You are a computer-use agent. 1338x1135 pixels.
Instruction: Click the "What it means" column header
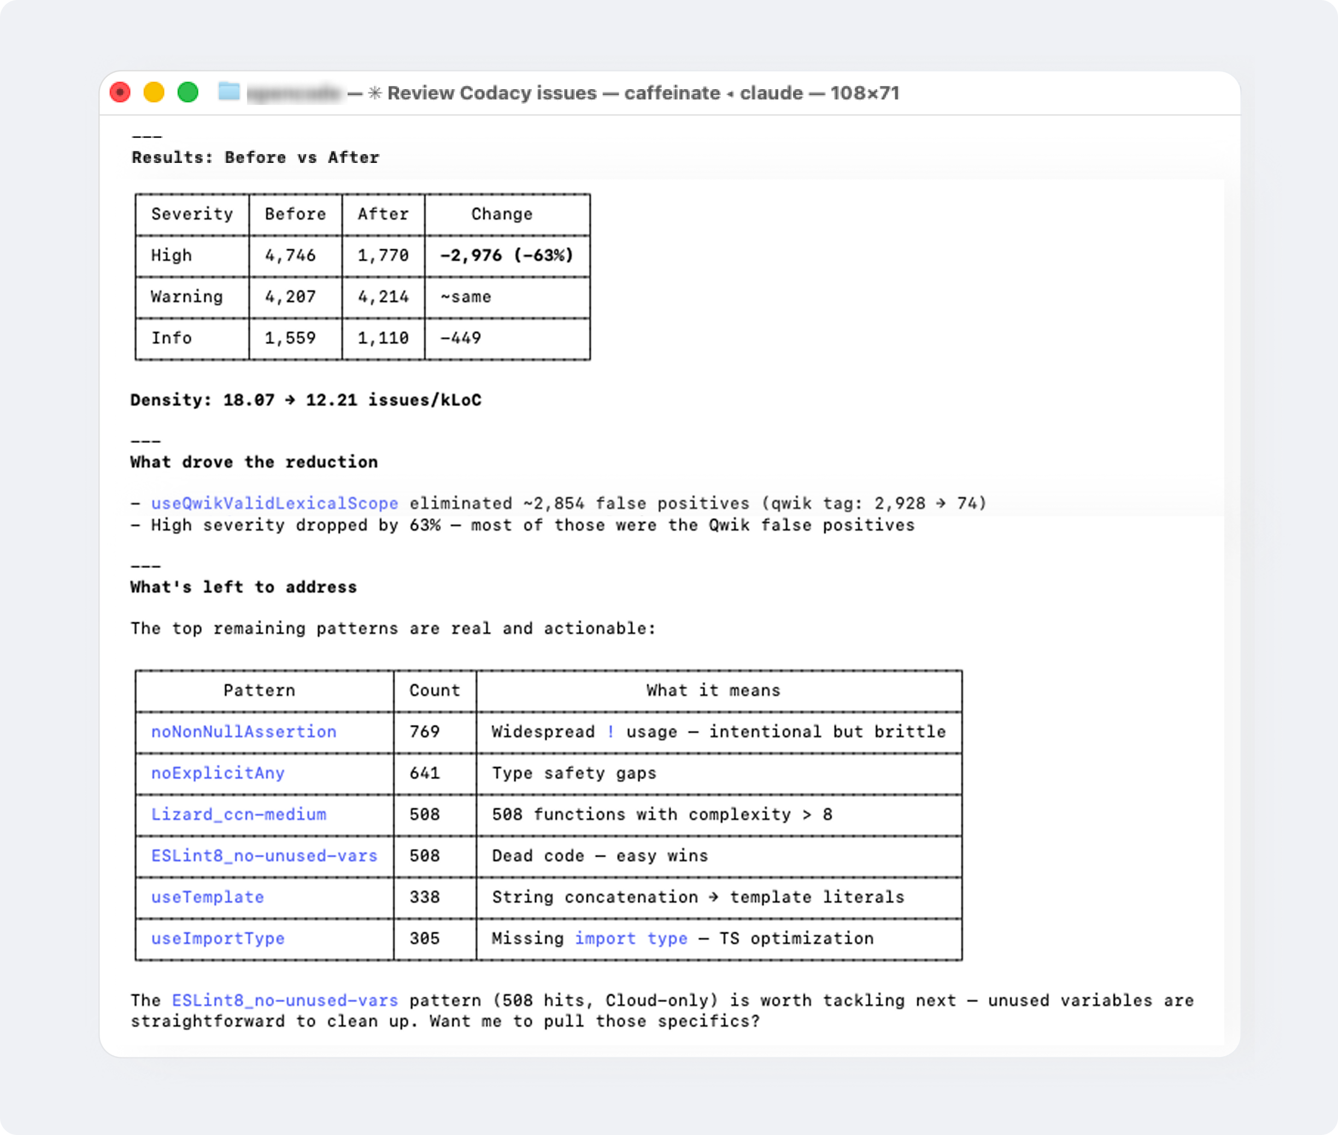pos(713,691)
